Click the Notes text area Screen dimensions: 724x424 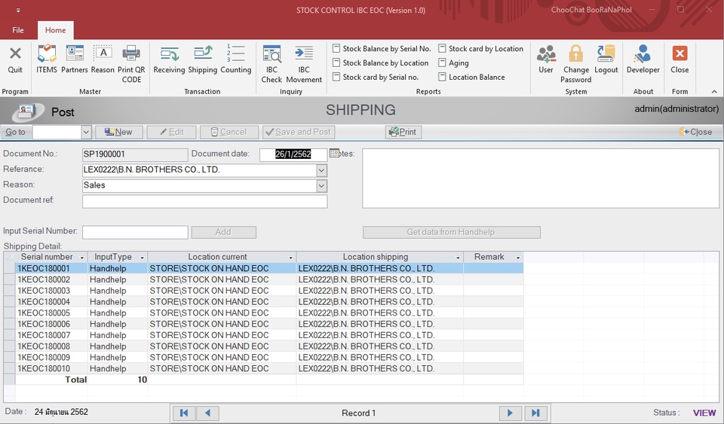tap(541, 178)
